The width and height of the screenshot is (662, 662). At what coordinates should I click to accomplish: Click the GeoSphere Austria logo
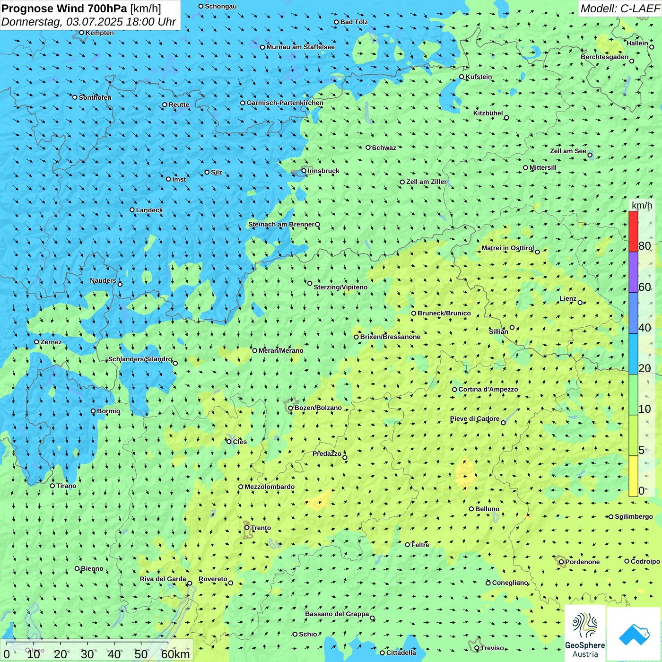(x=585, y=634)
